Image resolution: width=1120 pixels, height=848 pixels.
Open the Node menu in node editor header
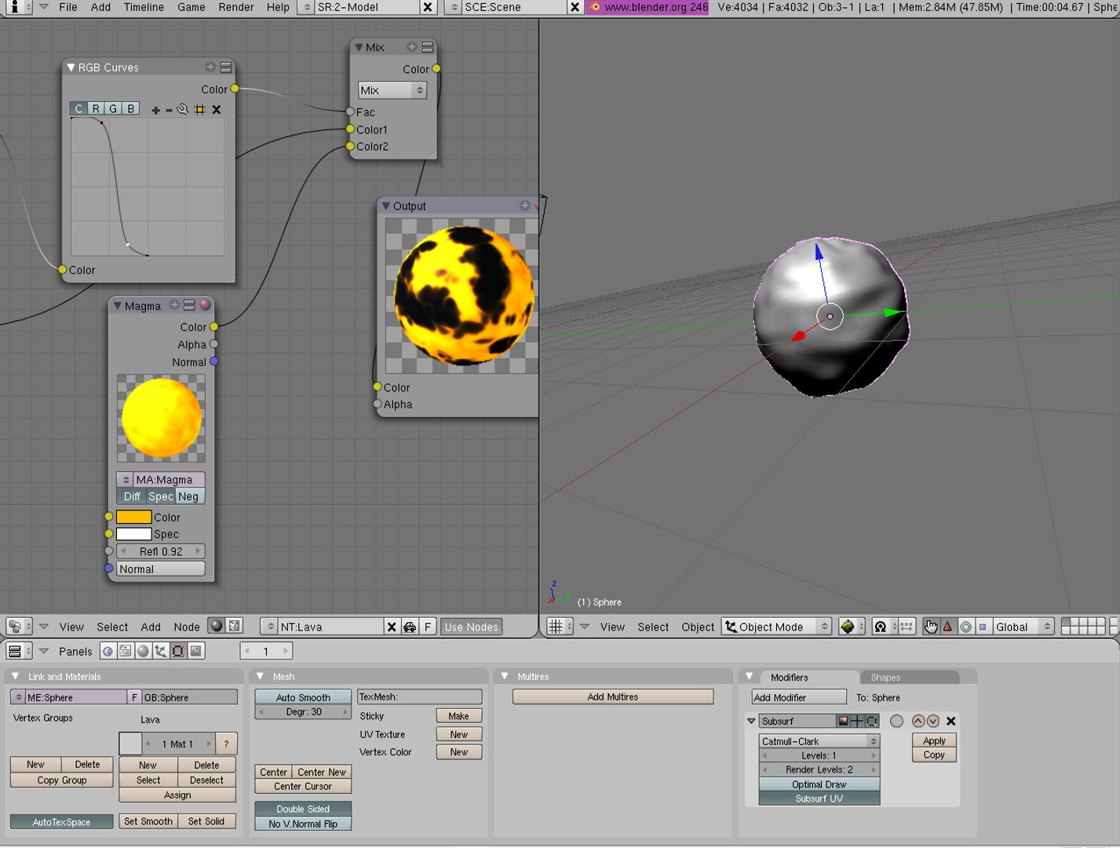click(x=187, y=627)
